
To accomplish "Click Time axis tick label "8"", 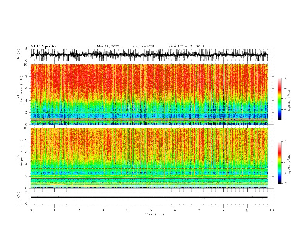I will click(x=223, y=210).
